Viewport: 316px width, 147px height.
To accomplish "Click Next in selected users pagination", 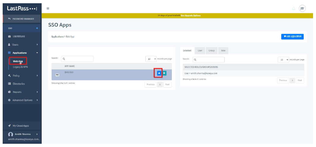I will pos(300,80).
